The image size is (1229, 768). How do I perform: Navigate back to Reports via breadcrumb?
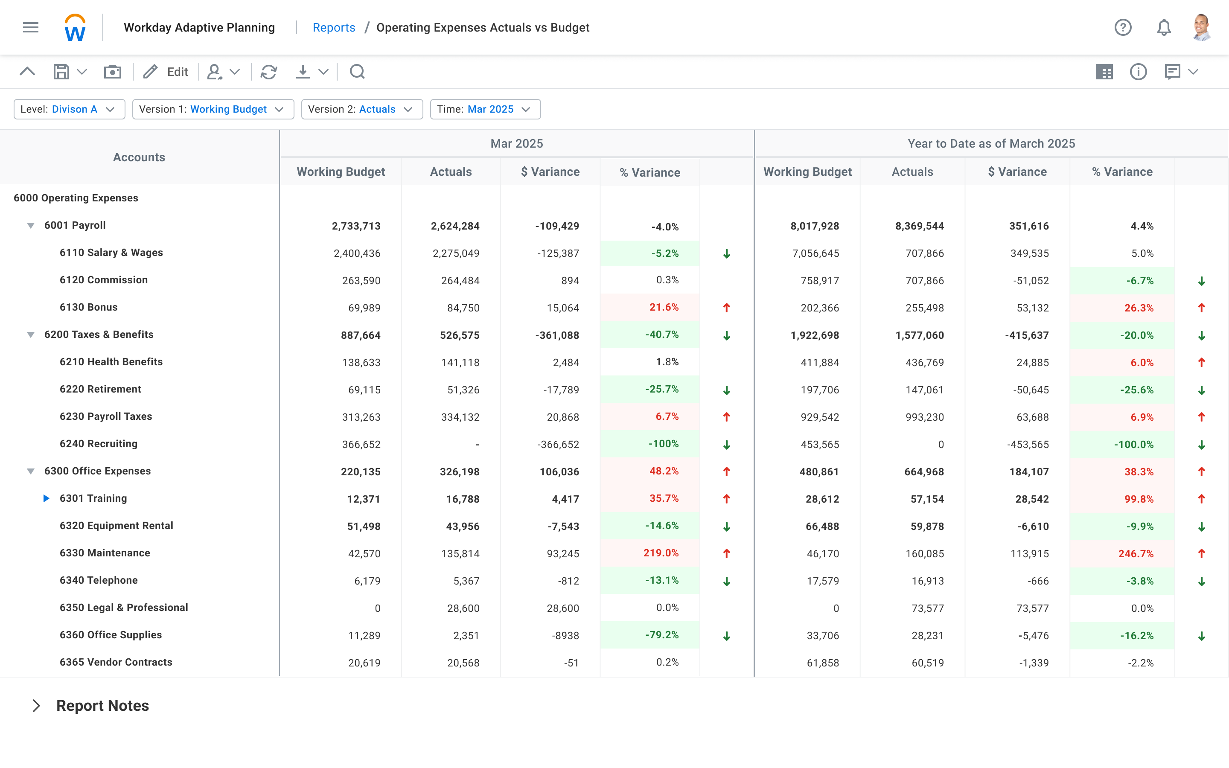334,27
